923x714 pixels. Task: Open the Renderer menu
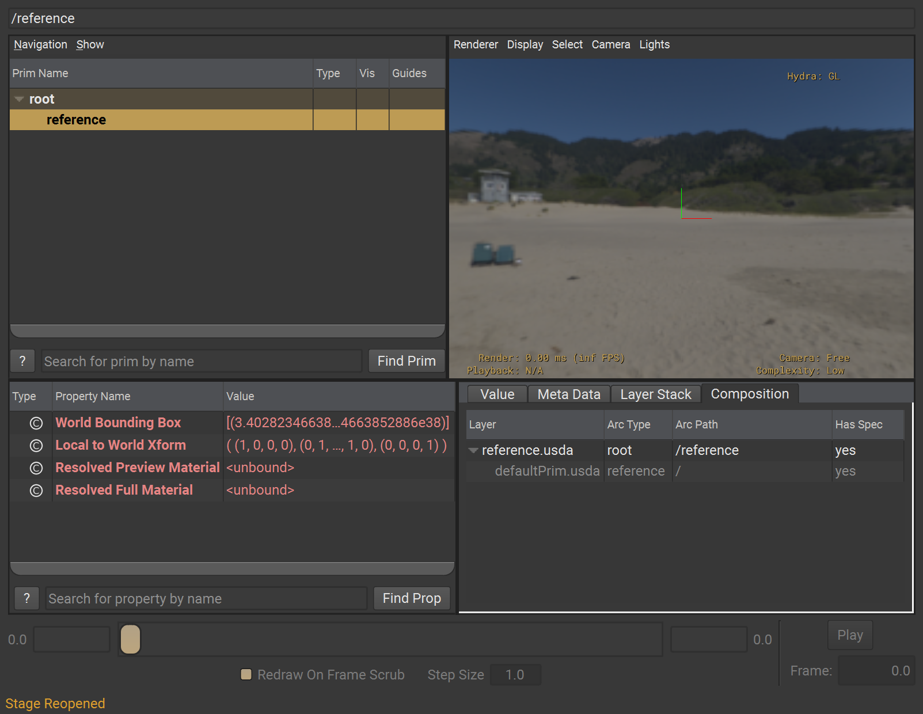[476, 44]
